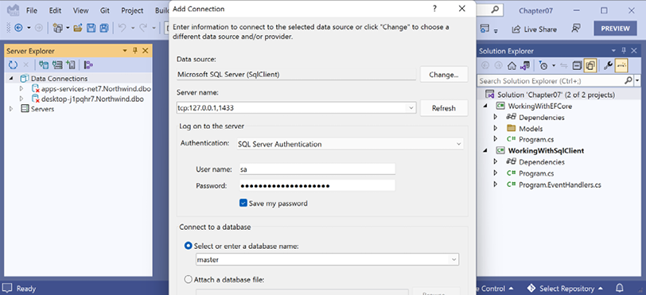Click the Collapse All icon in Solution Explorer
The width and height of the screenshot is (646, 295).
click(578, 65)
